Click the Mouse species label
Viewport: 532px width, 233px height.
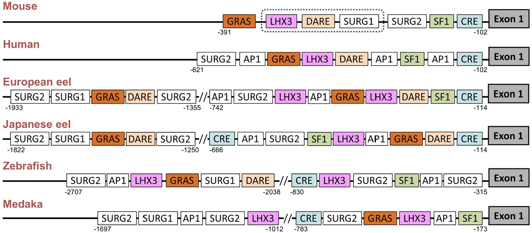point(20,6)
